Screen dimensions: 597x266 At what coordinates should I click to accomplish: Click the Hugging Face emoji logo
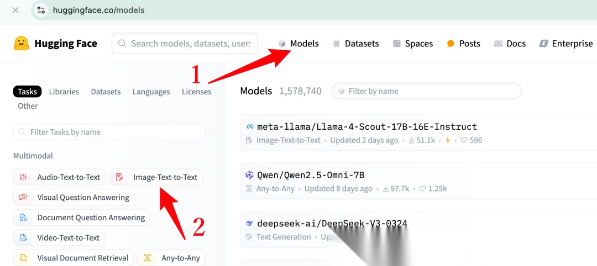pyautogui.click(x=22, y=44)
